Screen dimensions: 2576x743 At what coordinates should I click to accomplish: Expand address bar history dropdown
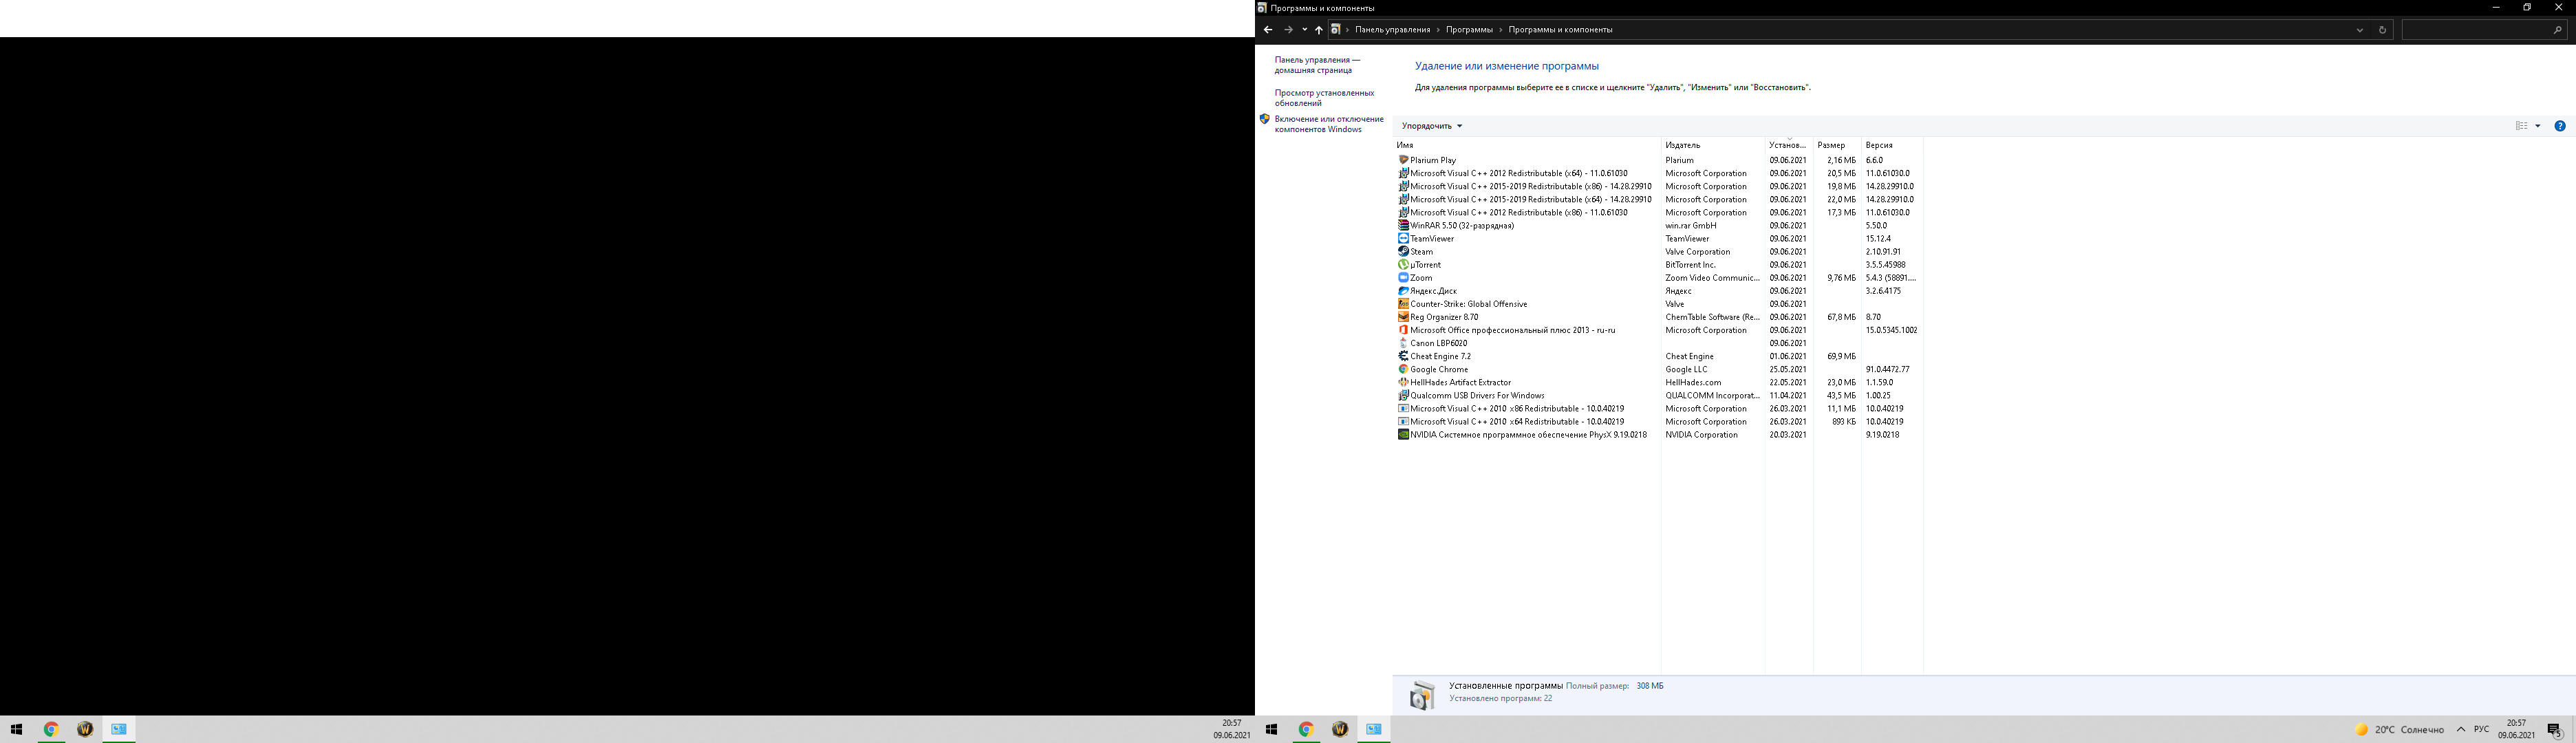click(2359, 30)
